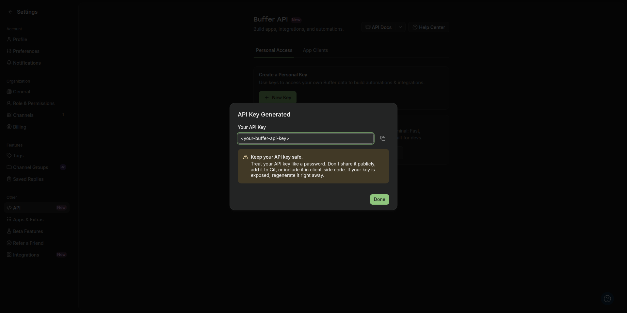The height and width of the screenshot is (313, 627).
Task: Switch to the Personal Access tab
Action: (x=274, y=50)
